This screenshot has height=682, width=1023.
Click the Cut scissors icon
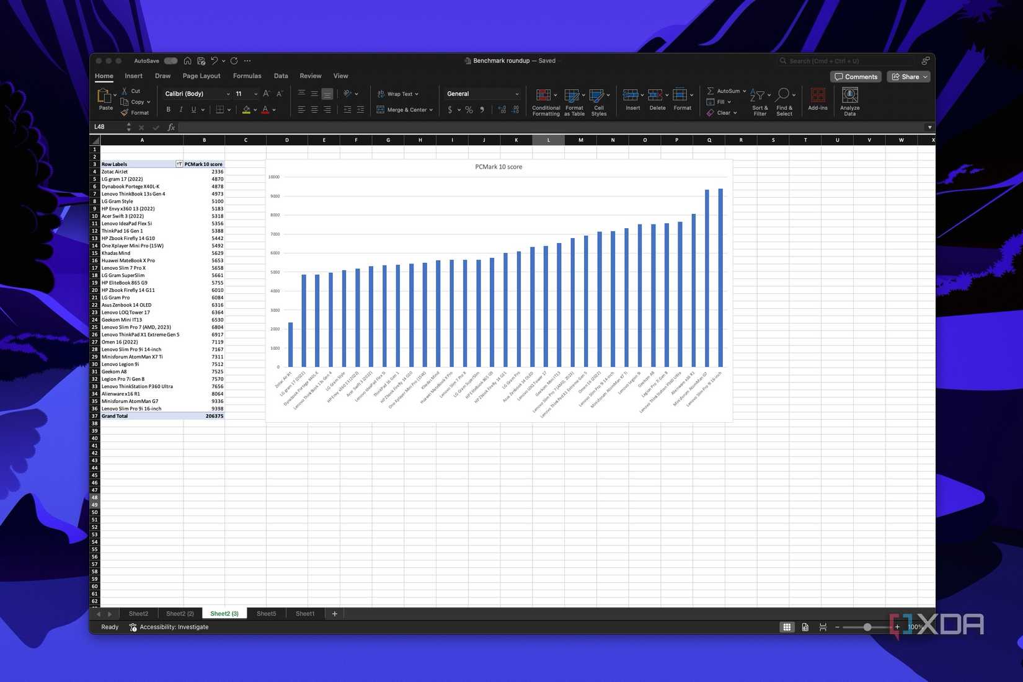point(125,91)
